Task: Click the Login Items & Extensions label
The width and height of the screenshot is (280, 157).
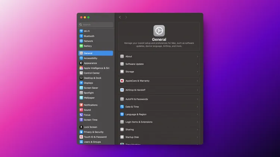Action: click(x=139, y=122)
